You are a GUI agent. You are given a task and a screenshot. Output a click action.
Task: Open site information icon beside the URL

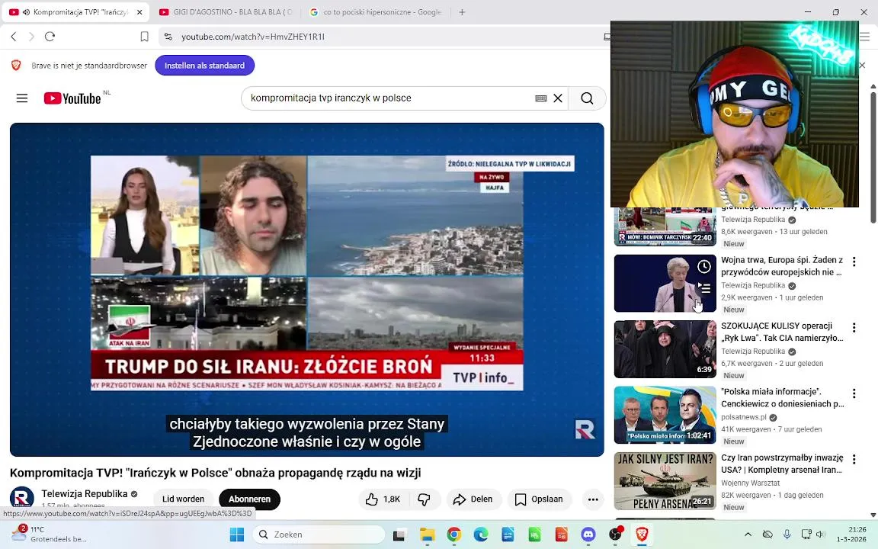tap(168, 37)
